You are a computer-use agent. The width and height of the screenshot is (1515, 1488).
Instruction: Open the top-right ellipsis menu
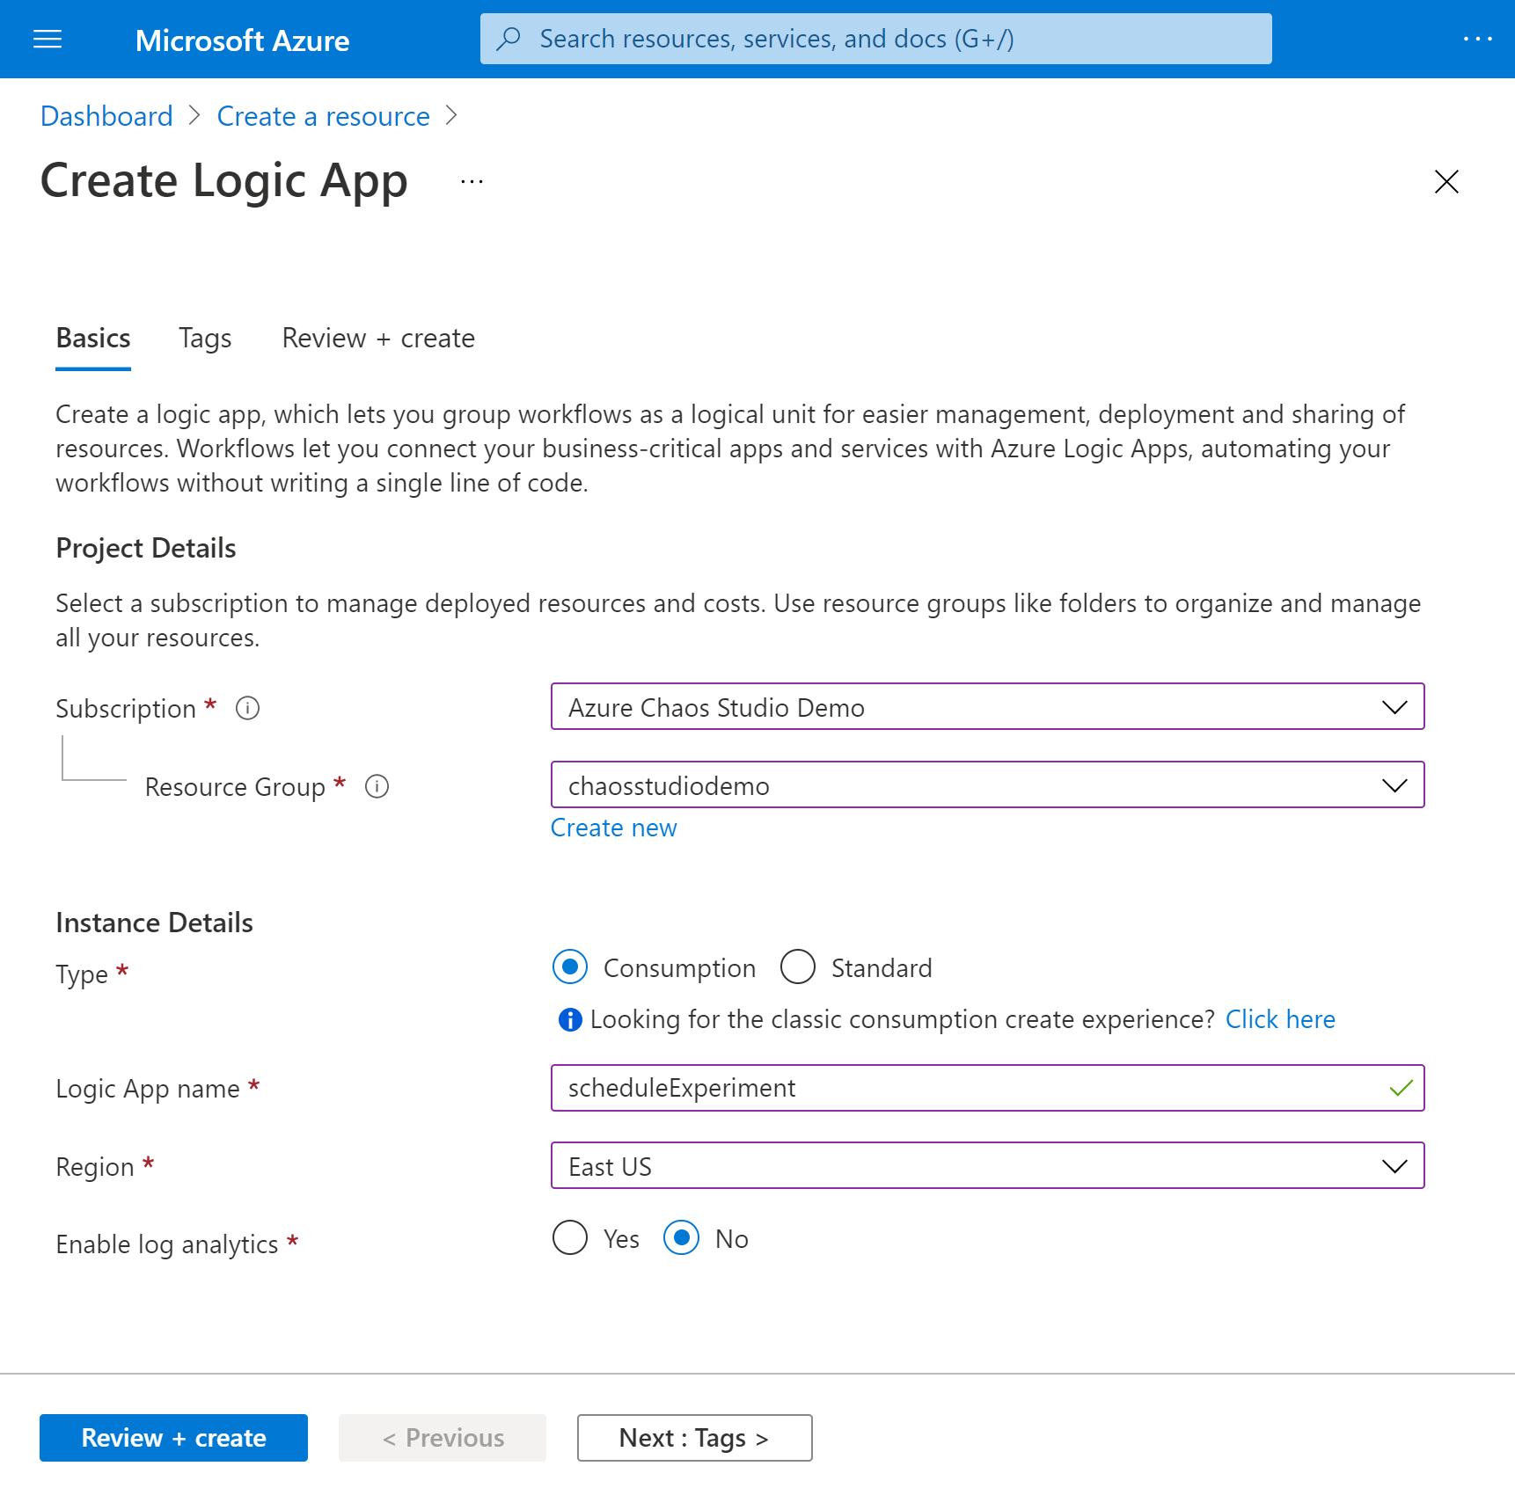pyautogui.click(x=1478, y=39)
